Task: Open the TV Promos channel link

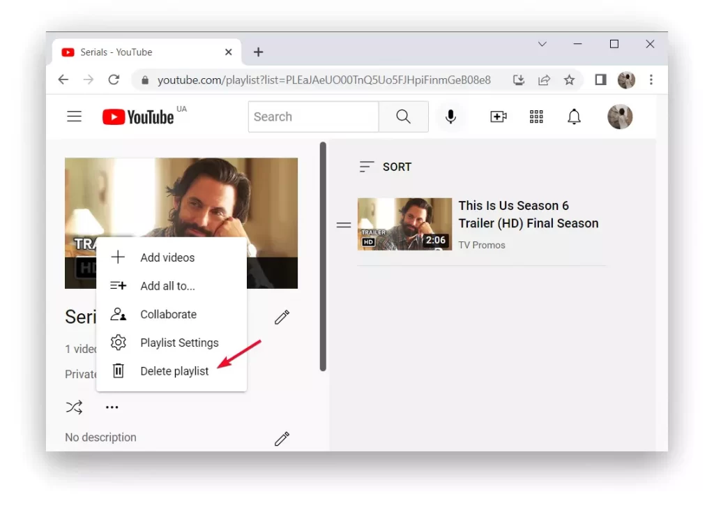Action: coord(482,245)
